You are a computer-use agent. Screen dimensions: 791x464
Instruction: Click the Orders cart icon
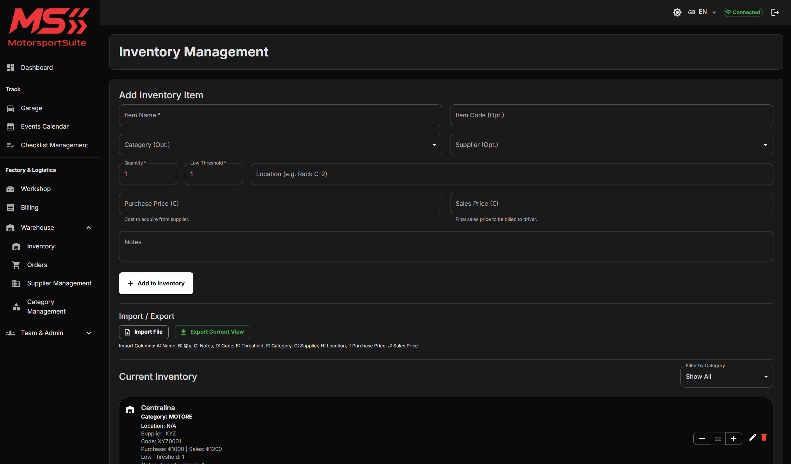click(16, 265)
